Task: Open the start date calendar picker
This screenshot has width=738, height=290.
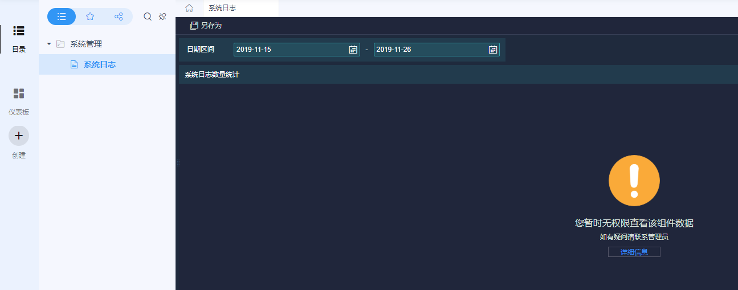Action: 353,50
